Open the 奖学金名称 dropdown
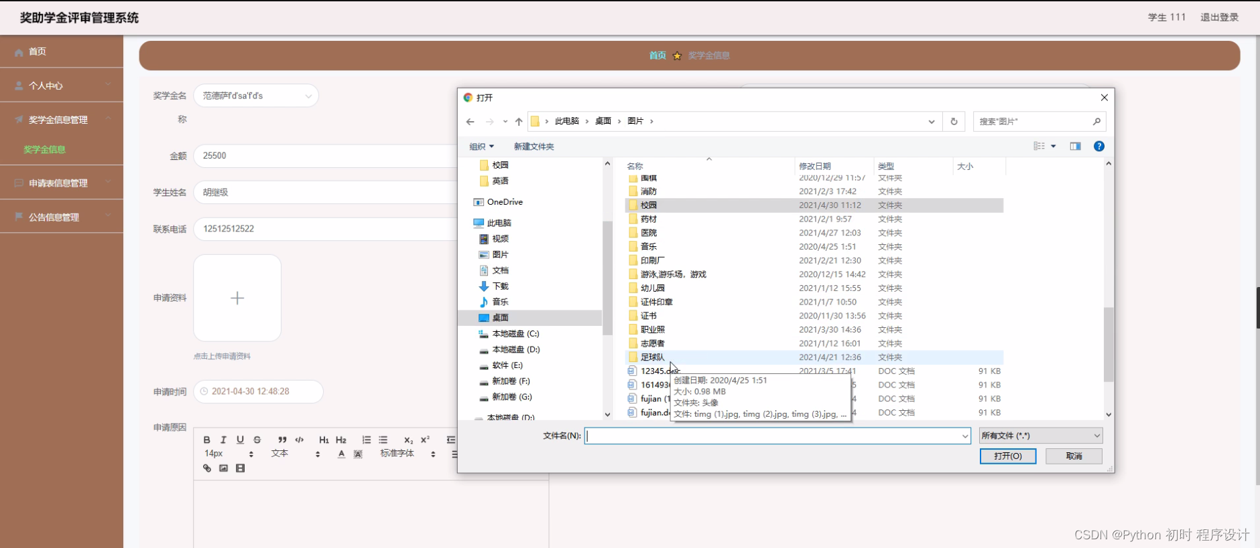The width and height of the screenshot is (1260, 548). 256,96
